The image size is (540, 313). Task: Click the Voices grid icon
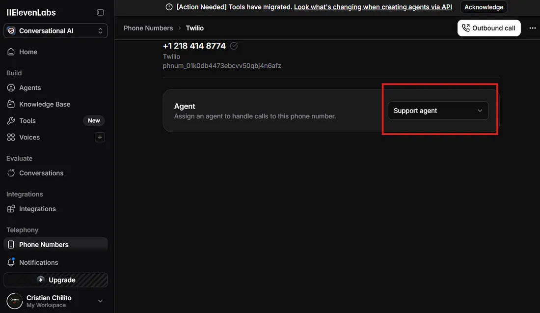coord(11,137)
